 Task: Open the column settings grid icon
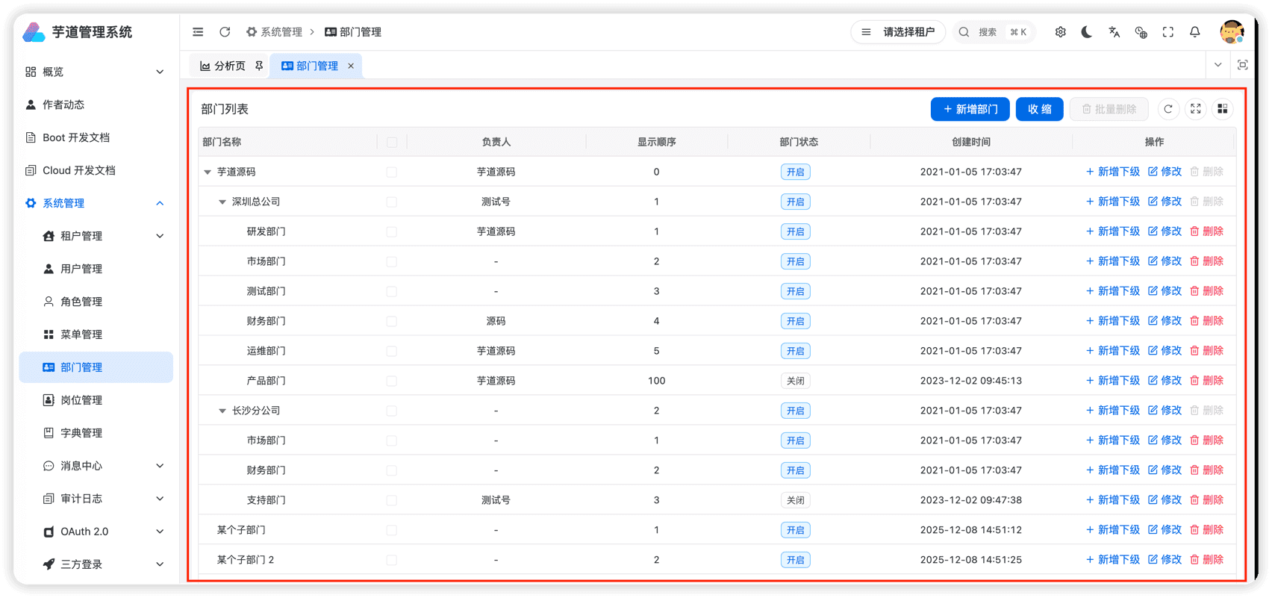[x=1222, y=109]
